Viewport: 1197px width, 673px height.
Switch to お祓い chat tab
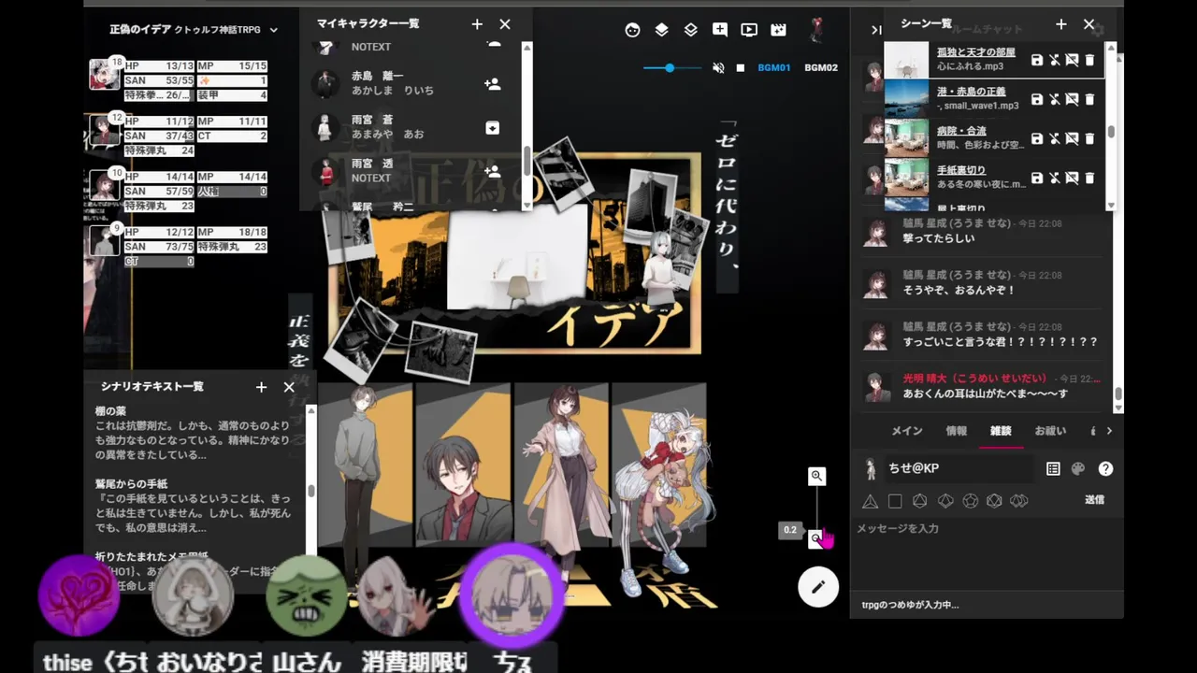click(1050, 431)
